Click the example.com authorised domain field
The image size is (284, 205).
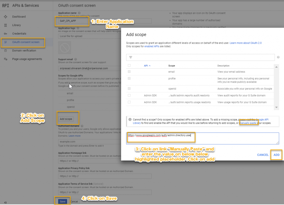(90, 142)
